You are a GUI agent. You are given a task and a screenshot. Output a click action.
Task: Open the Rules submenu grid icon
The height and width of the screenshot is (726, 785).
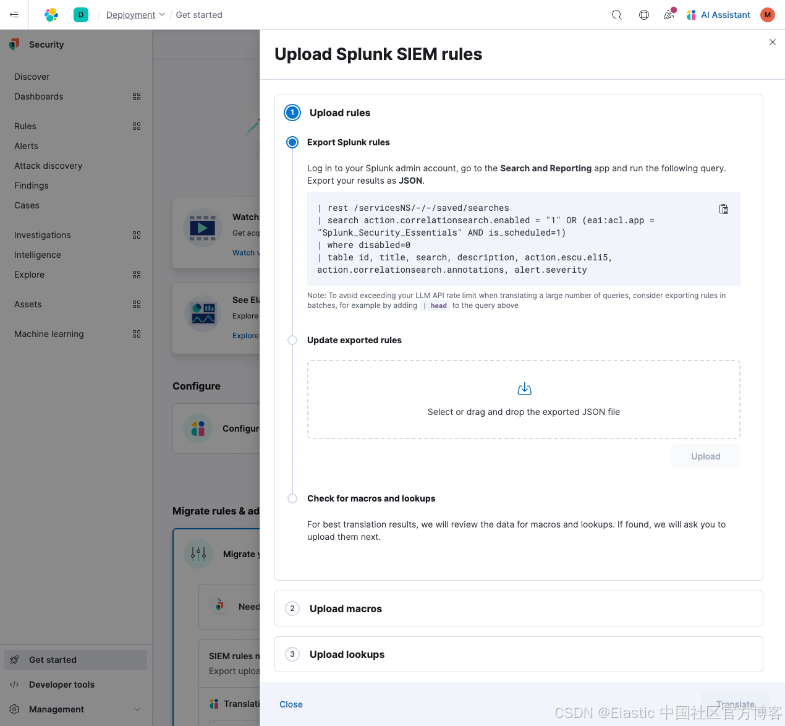[x=137, y=126]
